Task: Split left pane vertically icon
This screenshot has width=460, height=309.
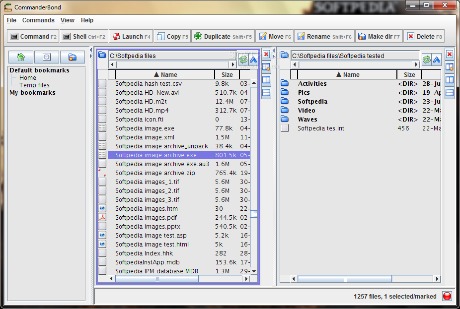Action: [266, 80]
